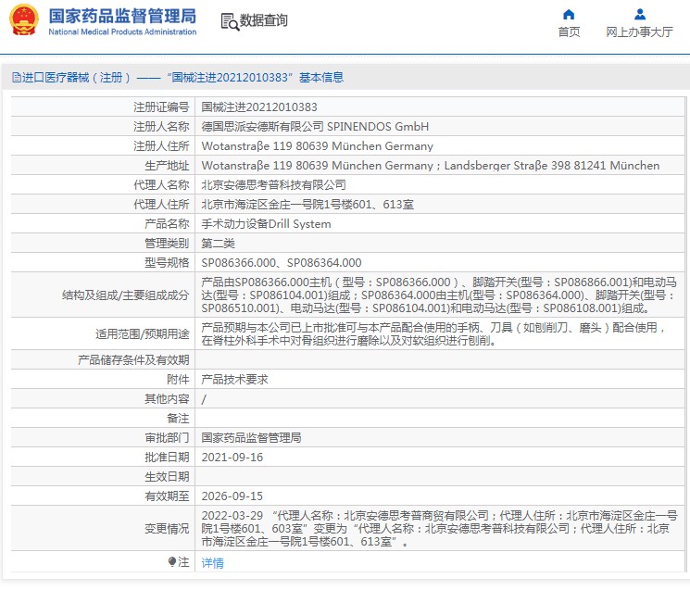Viewport: 690px width, 590px height.
Task: Open the 网上办事大厅 text label
Action: (x=639, y=31)
